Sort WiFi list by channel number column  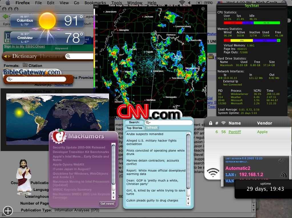click(x=217, y=123)
